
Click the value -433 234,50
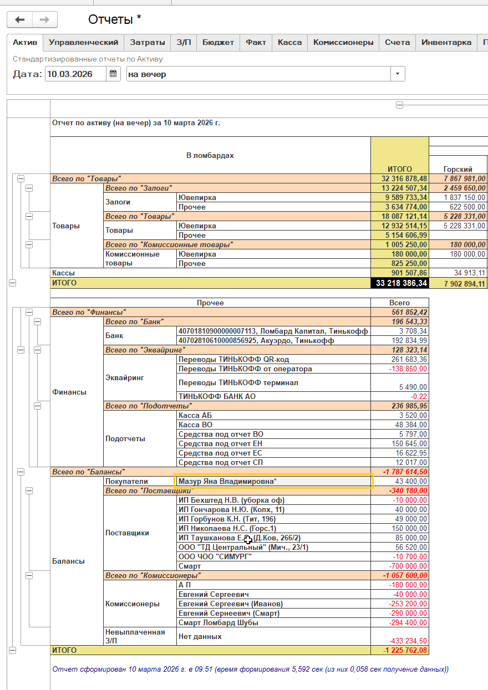pyautogui.click(x=400, y=636)
